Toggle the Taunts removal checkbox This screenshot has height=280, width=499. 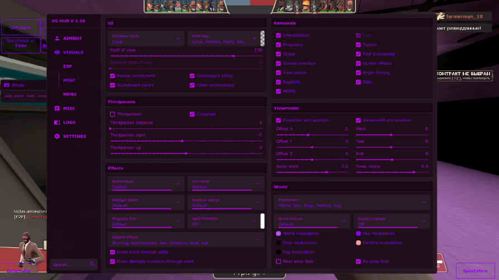pyautogui.click(x=358, y=45)
